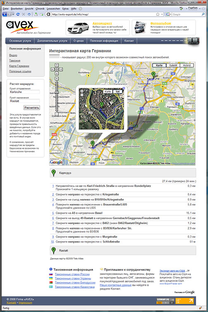208x312 pixels.
Task: Open Основные услуги navigation tab
Action: click(20, 41)
